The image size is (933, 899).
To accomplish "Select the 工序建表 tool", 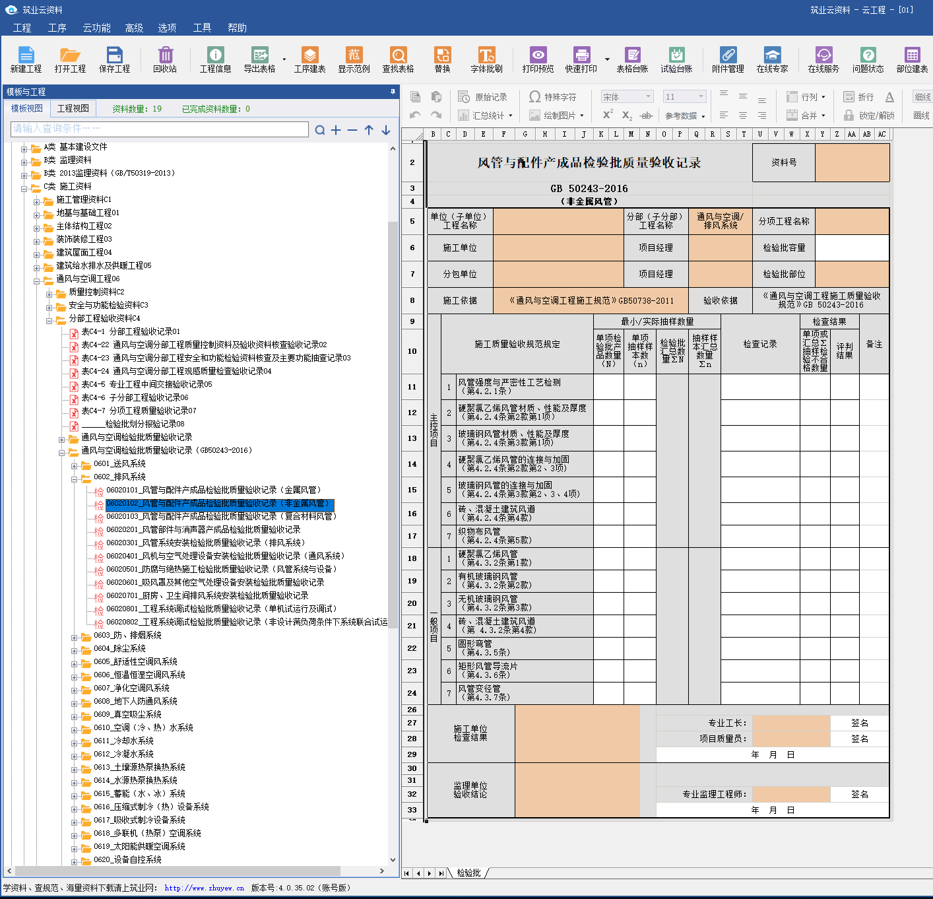I will click(309, 59).
